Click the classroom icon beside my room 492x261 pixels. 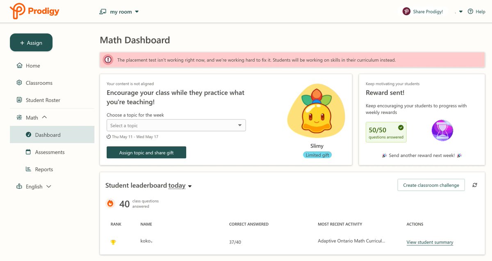click(x=103, y=11)
